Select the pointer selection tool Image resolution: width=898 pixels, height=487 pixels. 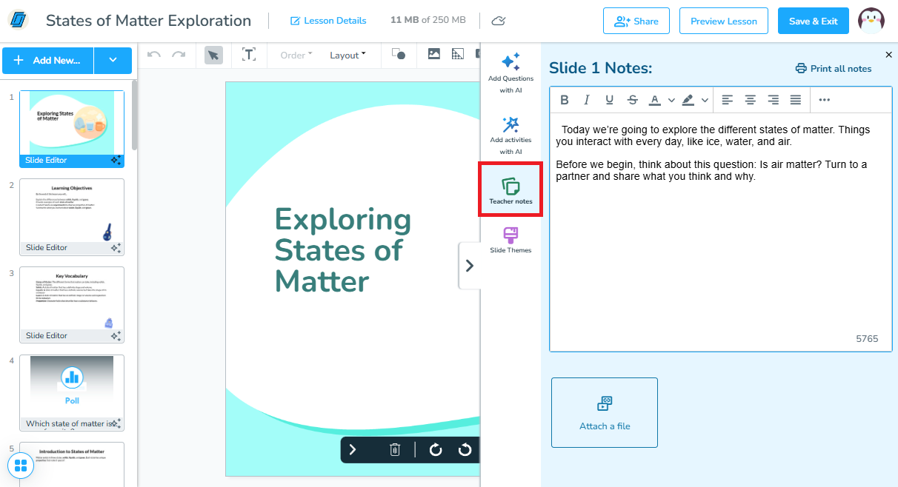coord(213,55)
